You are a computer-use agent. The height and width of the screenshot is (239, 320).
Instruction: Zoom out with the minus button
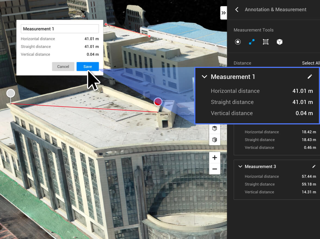(214, 169)
